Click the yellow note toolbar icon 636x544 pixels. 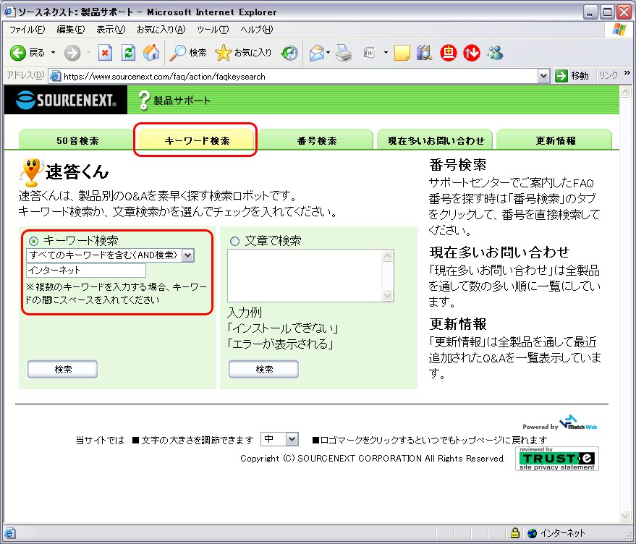pos(402,53)
